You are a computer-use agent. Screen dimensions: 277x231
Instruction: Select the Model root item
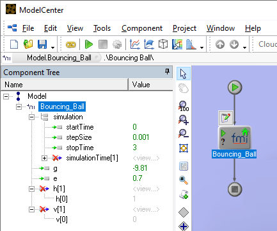37,96
